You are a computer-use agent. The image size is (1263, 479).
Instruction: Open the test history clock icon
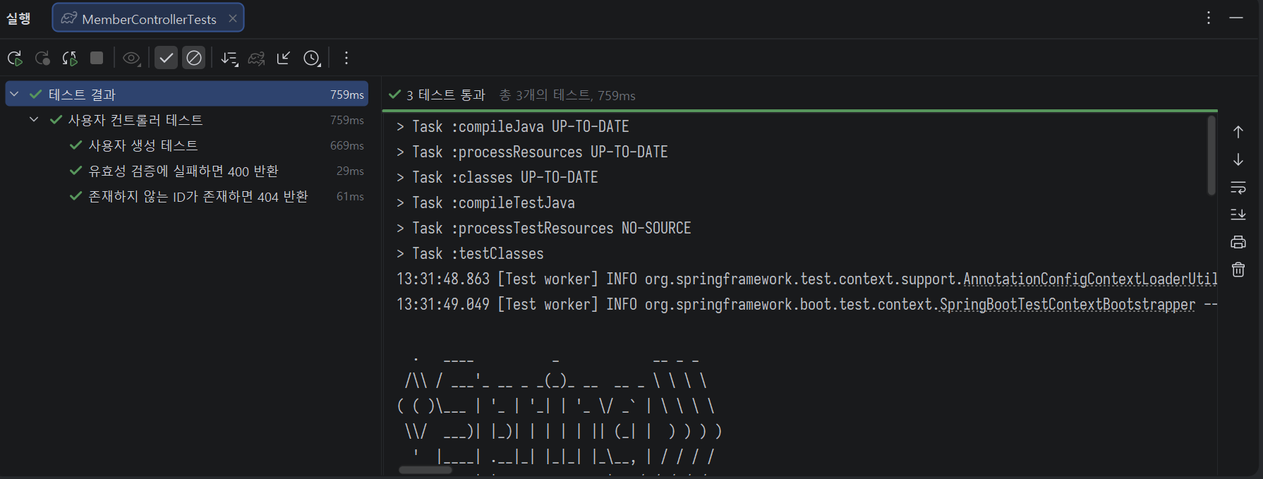point(312,58)
